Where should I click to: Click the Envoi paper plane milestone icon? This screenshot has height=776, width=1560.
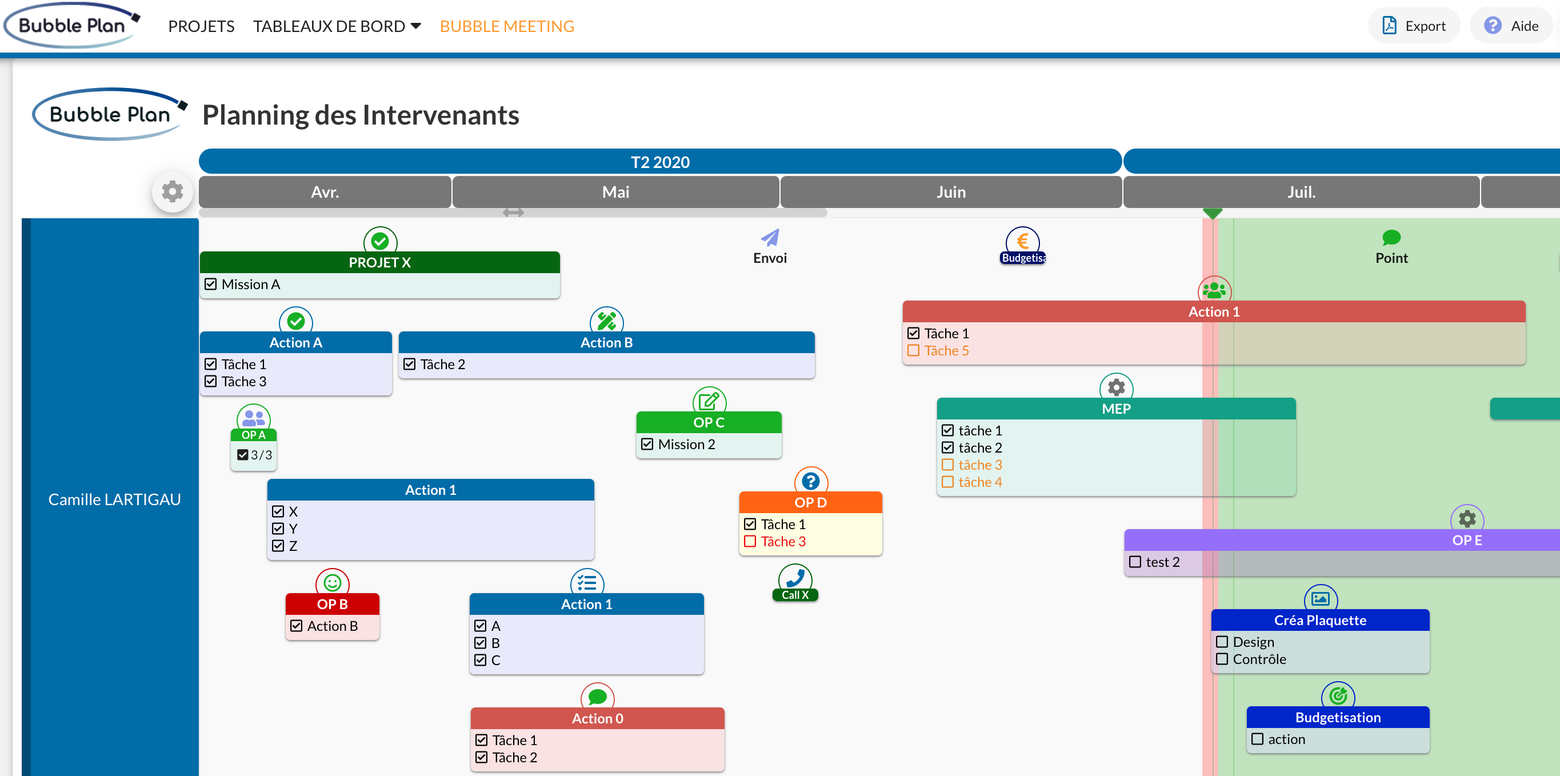[x=770, y=238]
